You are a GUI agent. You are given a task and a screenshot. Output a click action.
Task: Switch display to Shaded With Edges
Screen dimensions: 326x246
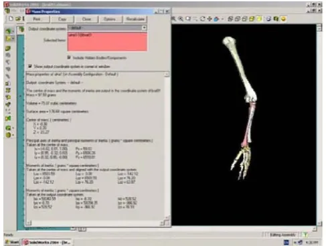(x=252, y=19)
